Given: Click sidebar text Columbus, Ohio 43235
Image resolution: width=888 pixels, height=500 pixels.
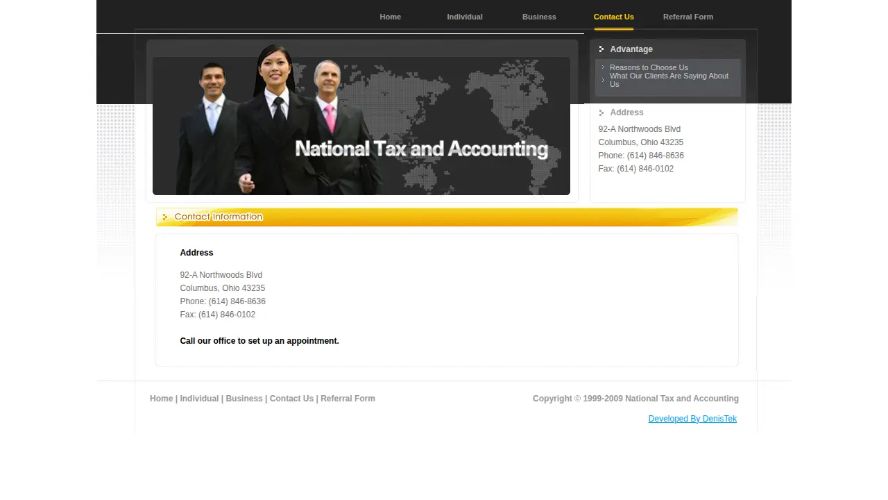Looking at the screenshot, I should (641, 142).
